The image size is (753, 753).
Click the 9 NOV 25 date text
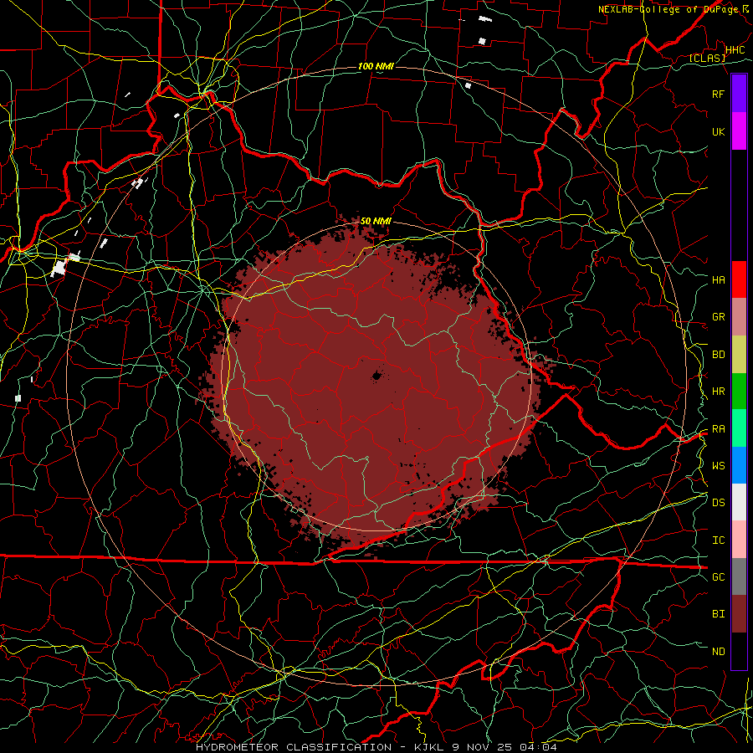point(483,747)
